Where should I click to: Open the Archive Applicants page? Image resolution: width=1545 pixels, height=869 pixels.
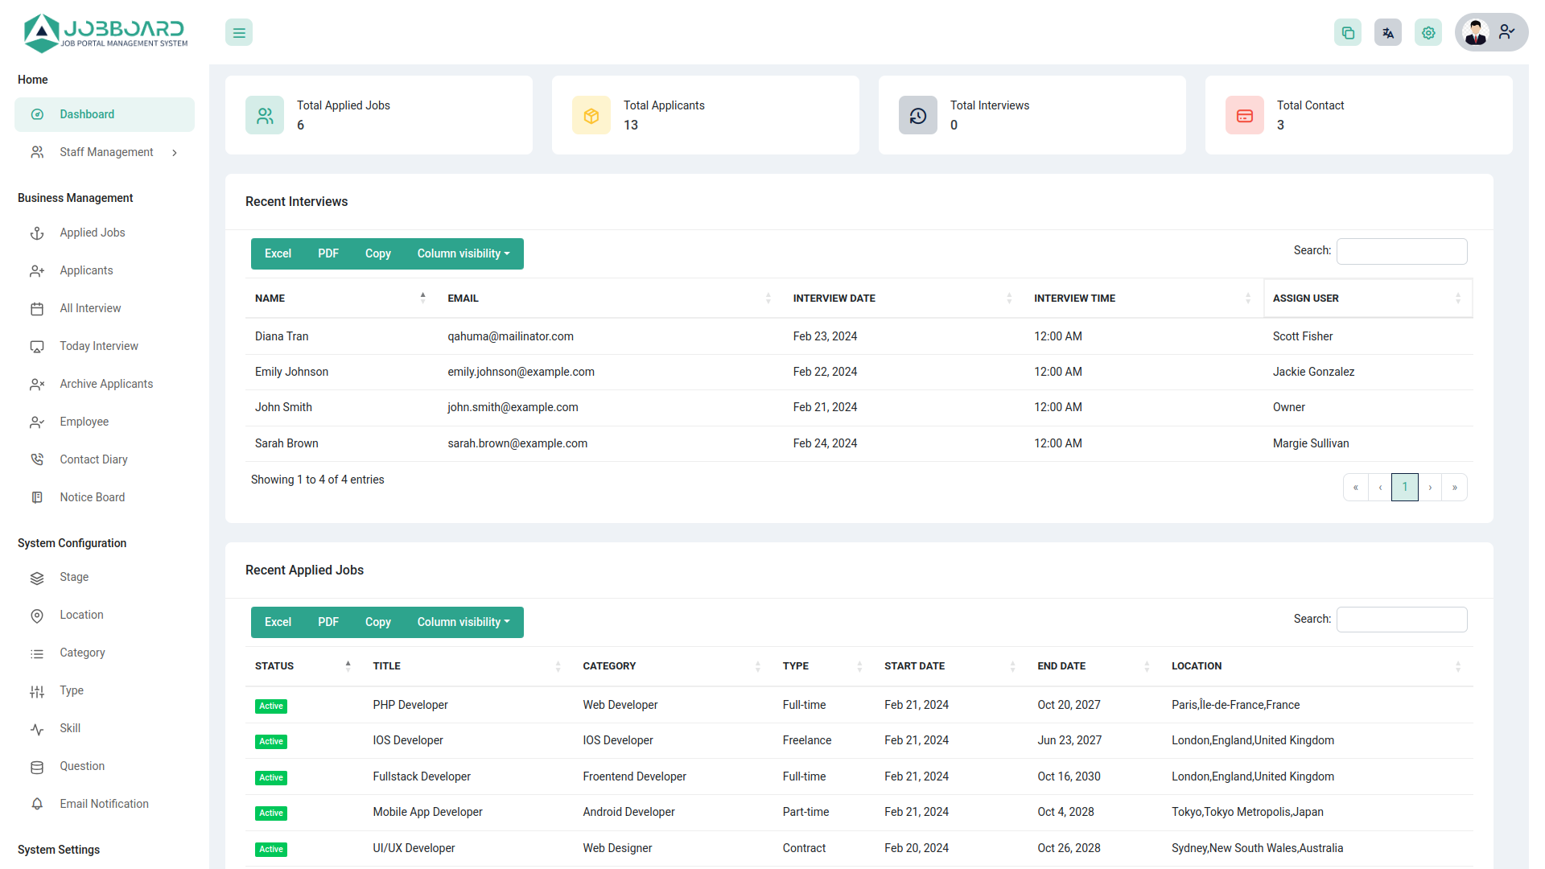[106, 384]
